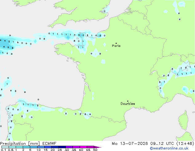Pick the dark navy legend swatch above 25
Viewport: 195px width, 151px height.
[62, 147]
